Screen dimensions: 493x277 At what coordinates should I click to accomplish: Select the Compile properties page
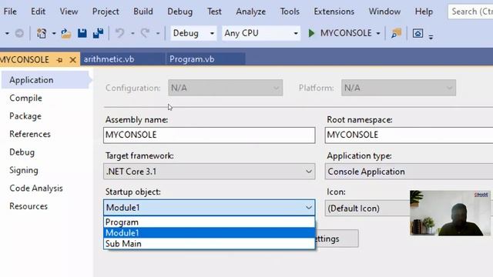click(x=25, y=98)
